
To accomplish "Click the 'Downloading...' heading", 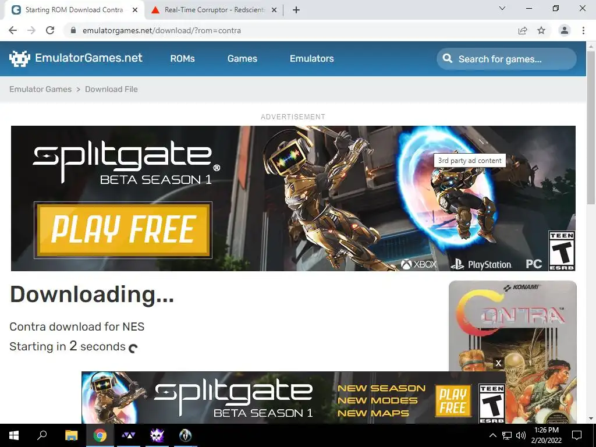I will [91, 294].
